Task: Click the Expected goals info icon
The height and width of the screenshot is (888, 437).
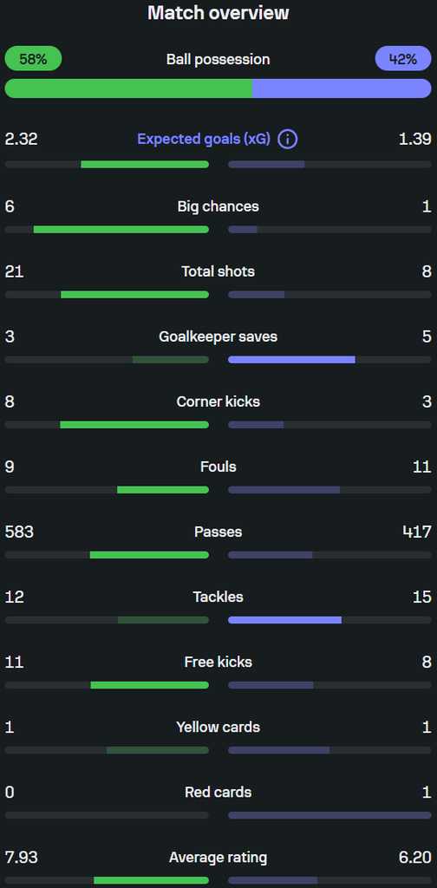Action: (288, 139)
